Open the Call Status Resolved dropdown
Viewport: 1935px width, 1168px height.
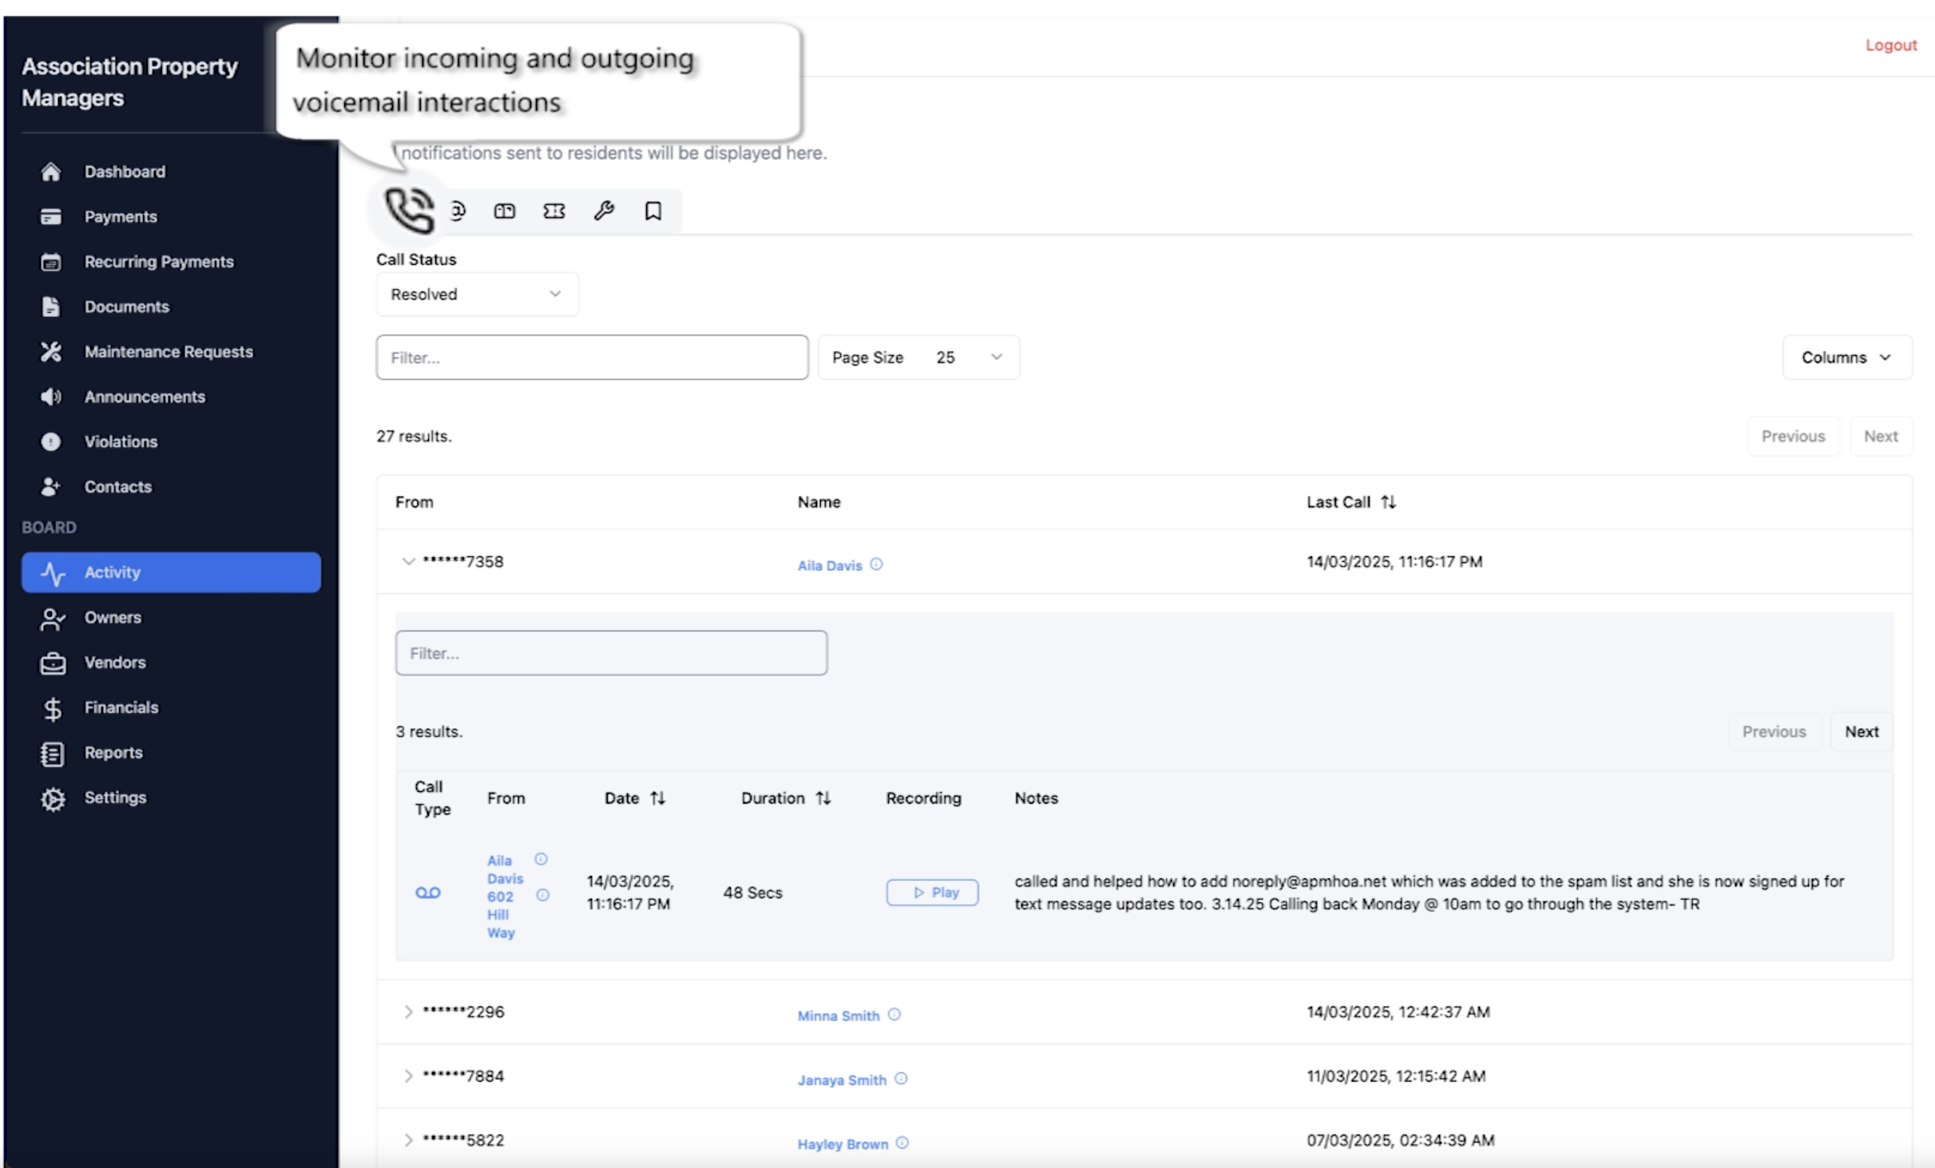477,295
